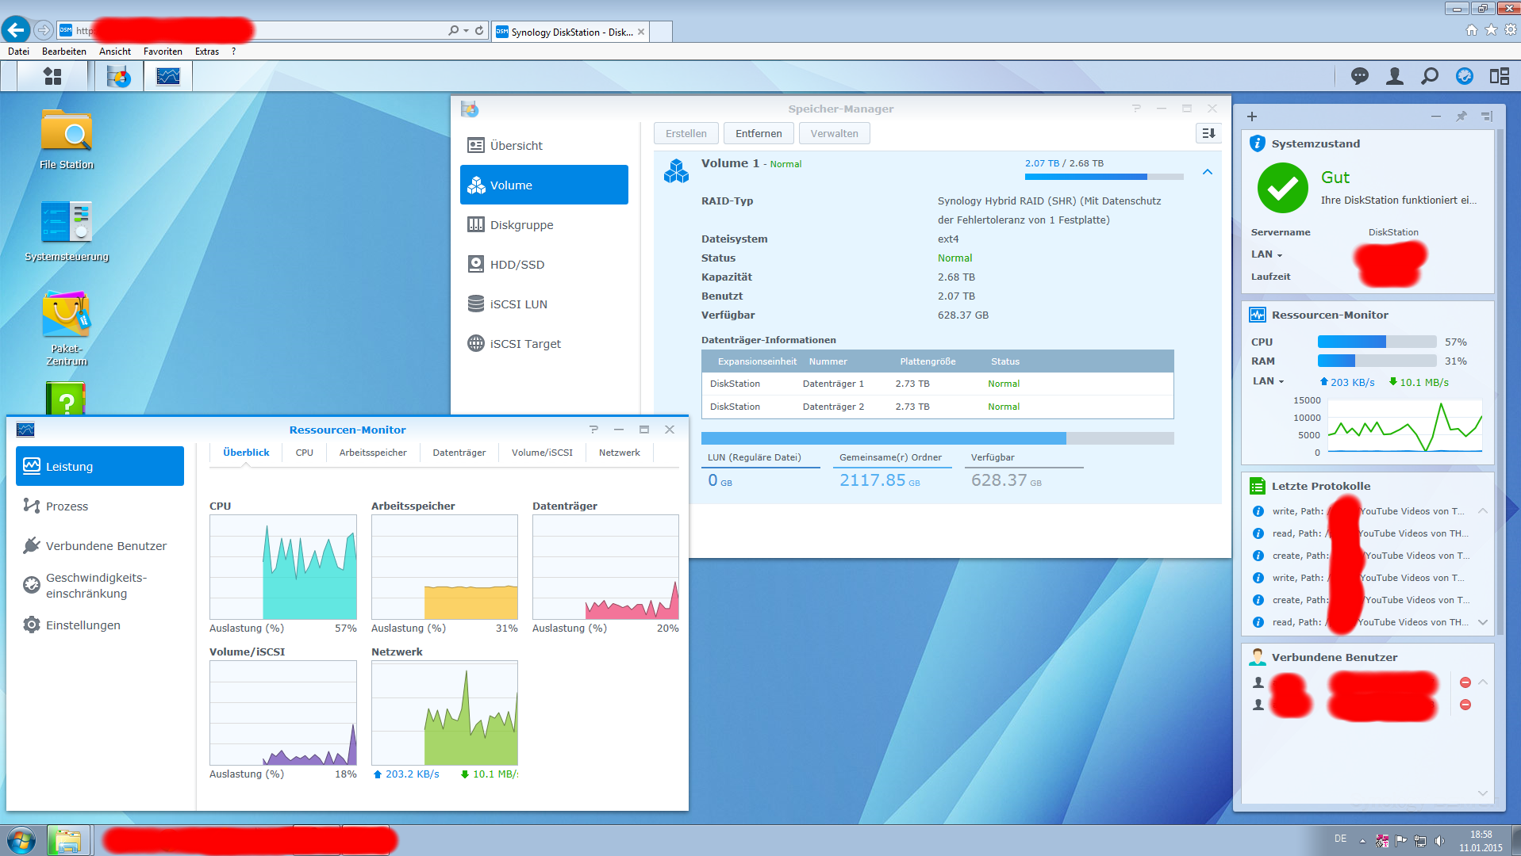Open the Volume sort order button
This screenshot has width=1521, height=856.
point(1208,133)
